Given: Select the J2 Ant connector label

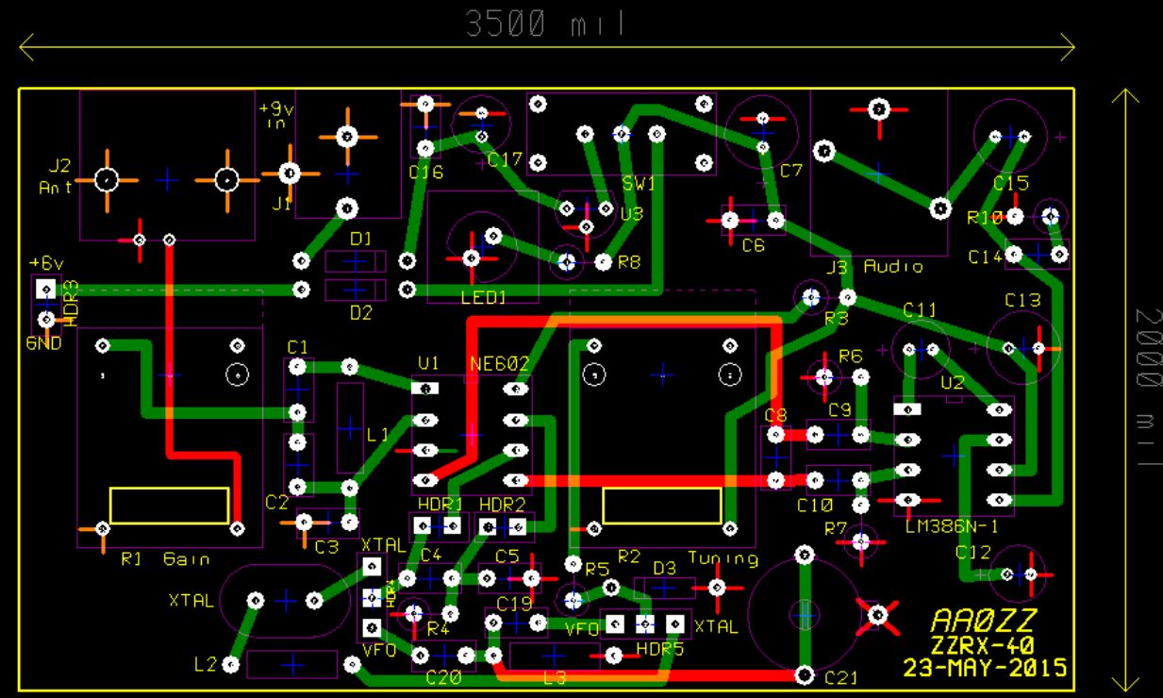Looking at the screenshot, I should click(x=58, y=176).
